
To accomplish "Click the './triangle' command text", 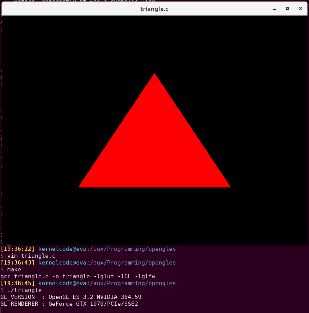I will click(24, 290).
